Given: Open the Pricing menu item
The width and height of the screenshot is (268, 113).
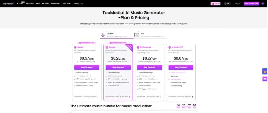Looking at the screenshot, I should [x=76, y=4].
